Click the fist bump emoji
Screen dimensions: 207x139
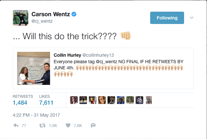coord(126,36)
